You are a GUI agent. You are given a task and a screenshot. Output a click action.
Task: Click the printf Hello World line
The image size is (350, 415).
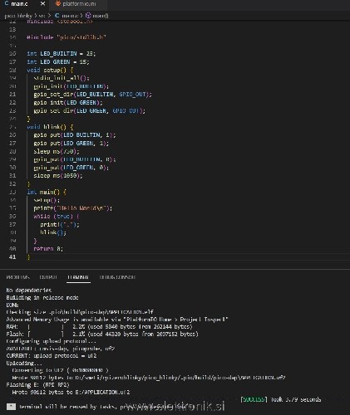pyautogui.click(x=73, y=208)
